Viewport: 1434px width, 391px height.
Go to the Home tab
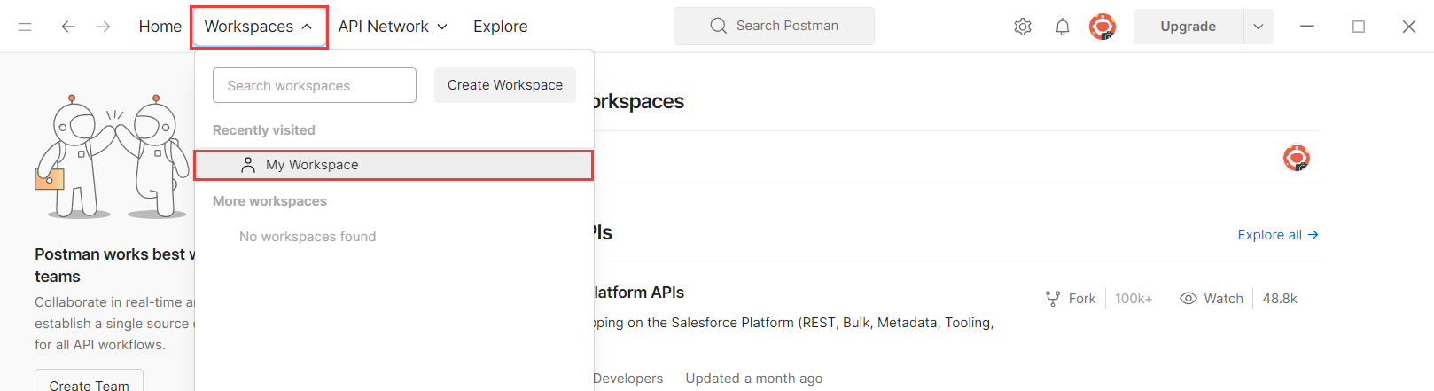(x=160, y=27)
